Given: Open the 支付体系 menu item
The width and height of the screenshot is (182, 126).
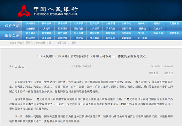Looking at the screenshot, I should pyautogui.click(x=174, y=24).
